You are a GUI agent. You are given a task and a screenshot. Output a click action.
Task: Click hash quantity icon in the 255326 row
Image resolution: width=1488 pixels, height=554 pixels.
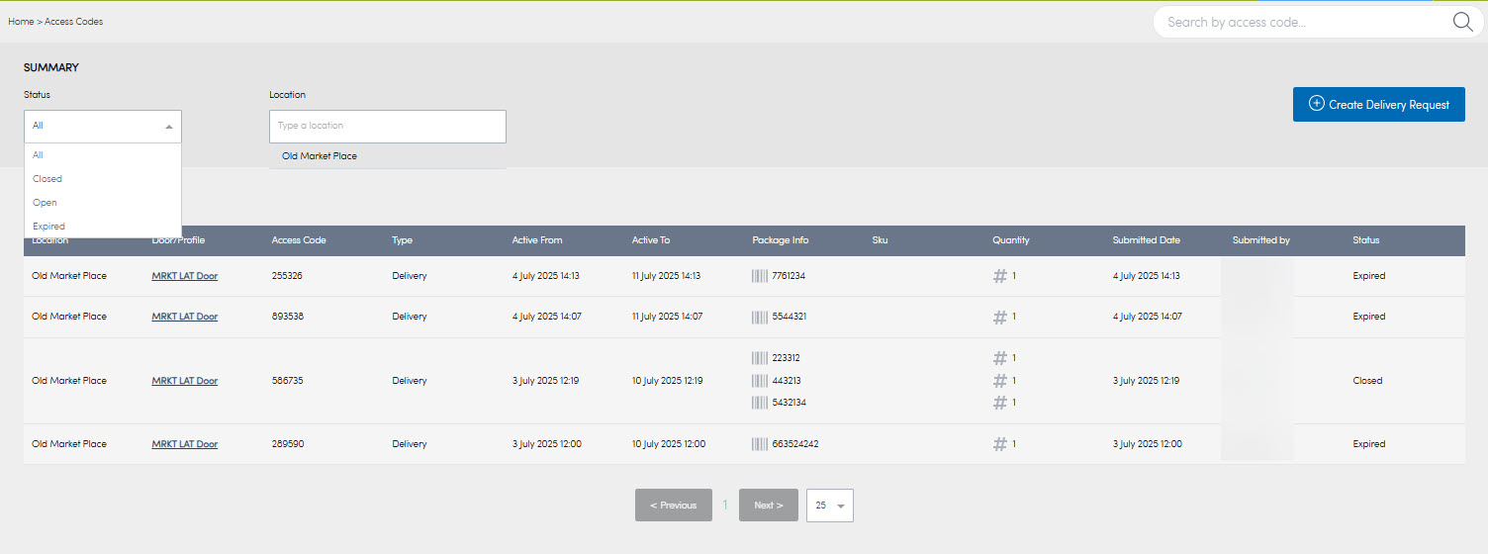pos(1000,276)
